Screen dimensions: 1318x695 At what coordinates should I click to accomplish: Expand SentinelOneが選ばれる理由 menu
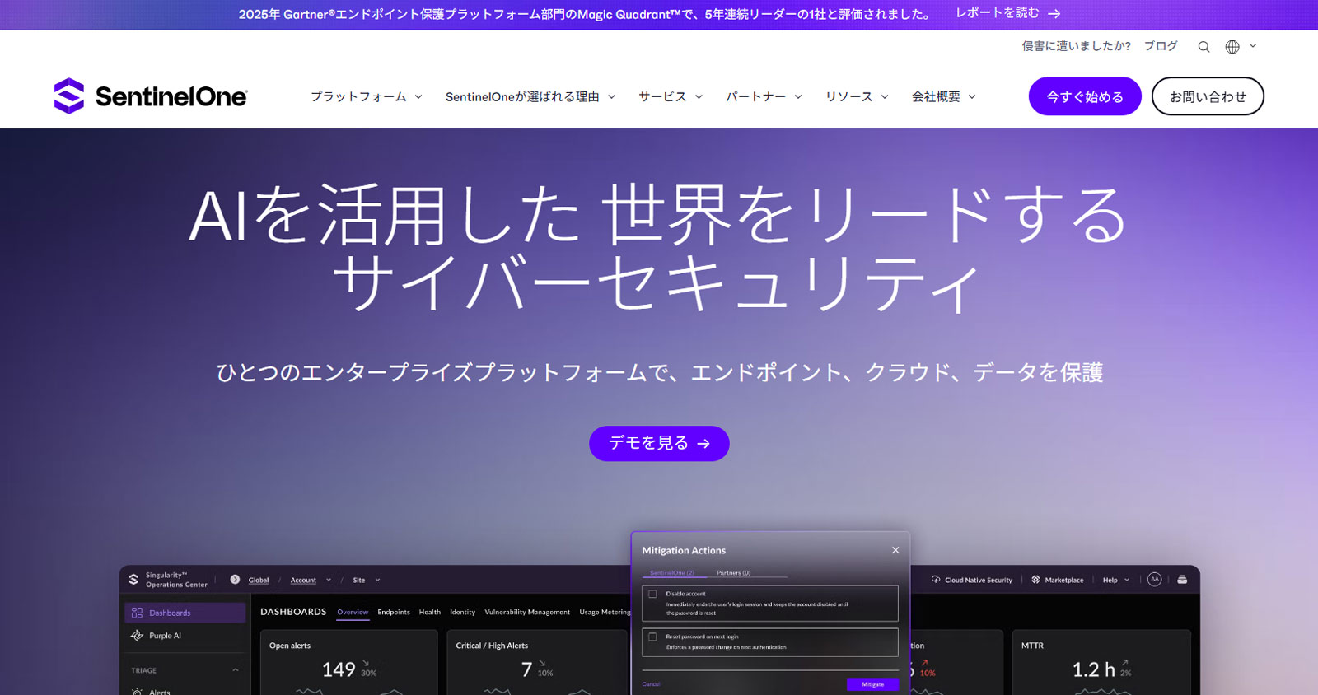530,96
